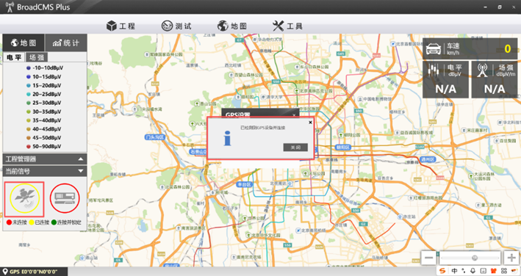The image size is (521, 276).
Task: Click the 场强 N/A reading
Action: pos(495,89)
